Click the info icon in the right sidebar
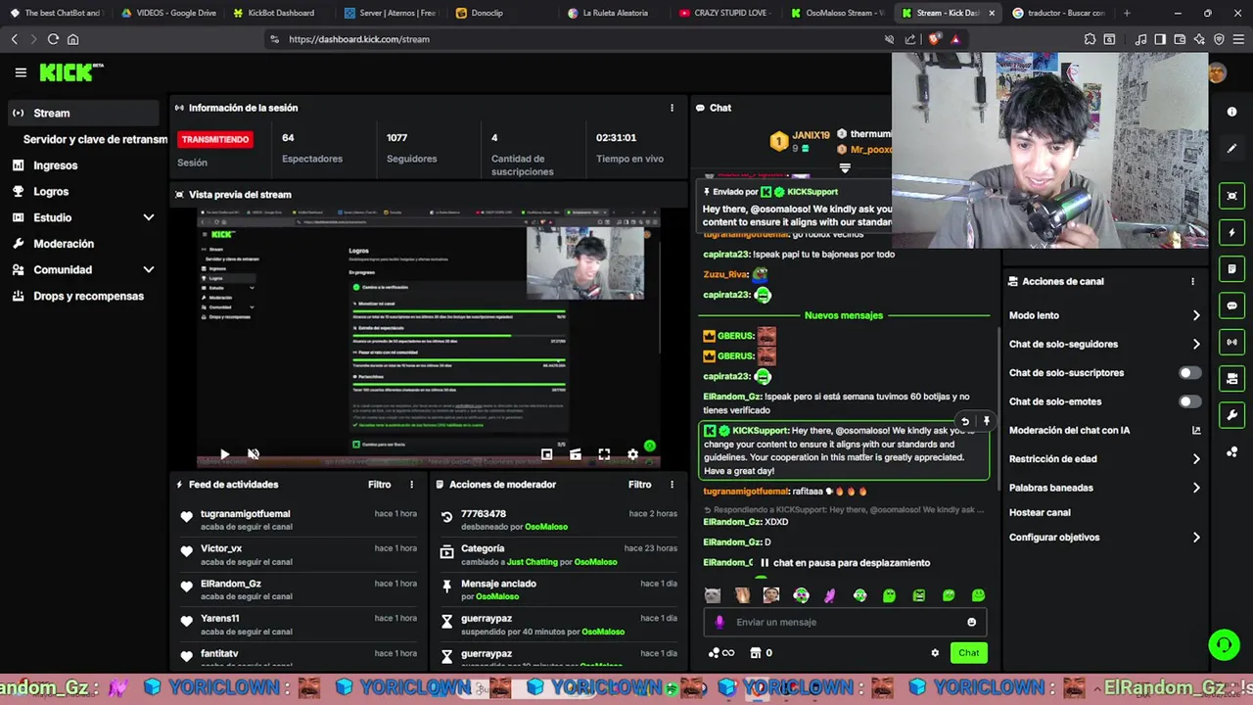 tap(1231, 112)
